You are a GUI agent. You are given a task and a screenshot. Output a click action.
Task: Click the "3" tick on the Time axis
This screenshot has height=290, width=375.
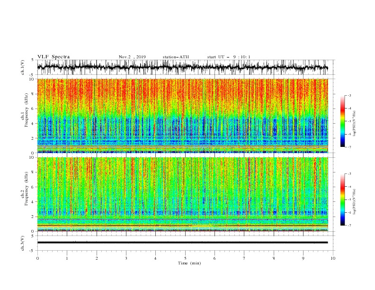pos(126,258)
